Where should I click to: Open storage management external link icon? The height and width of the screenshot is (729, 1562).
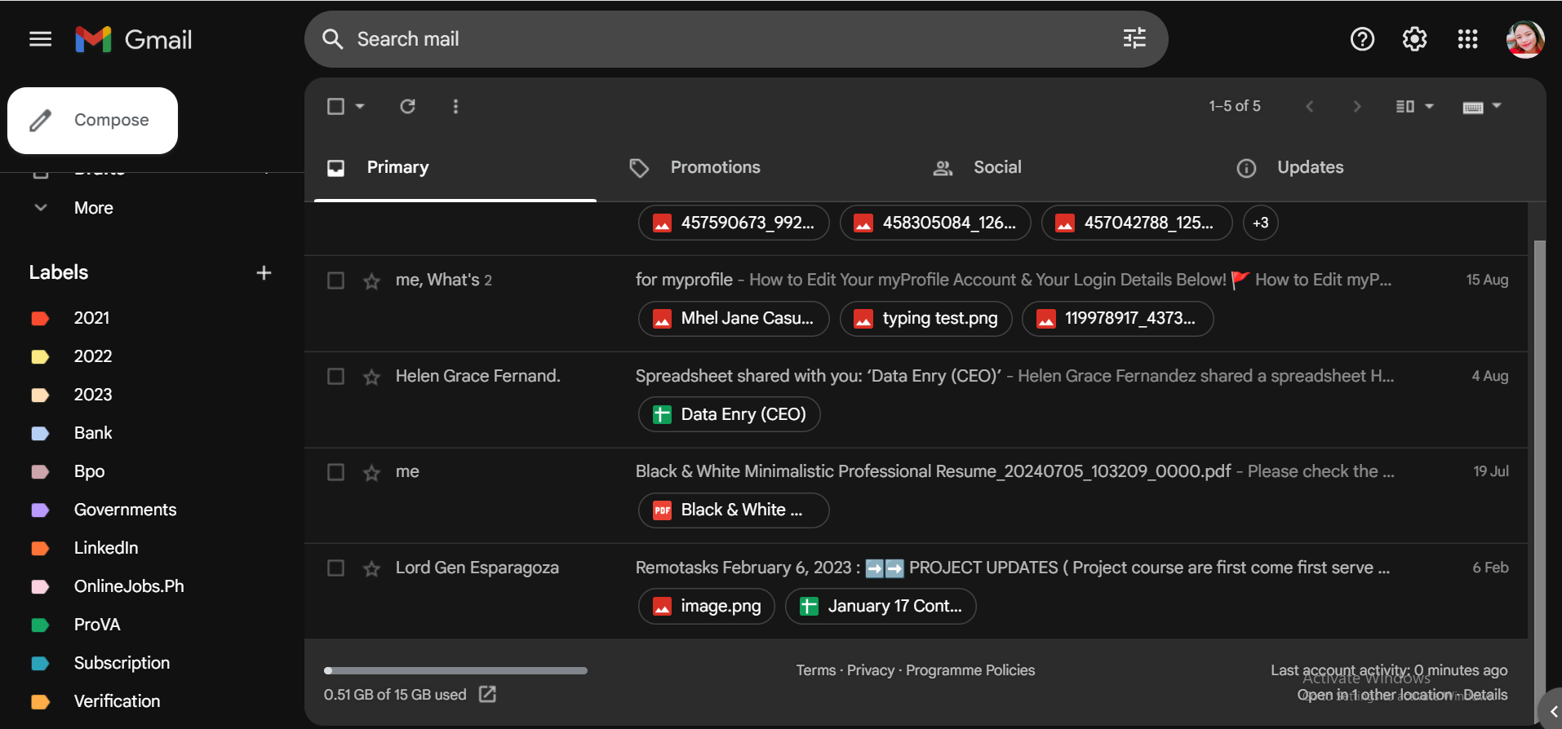487,694
